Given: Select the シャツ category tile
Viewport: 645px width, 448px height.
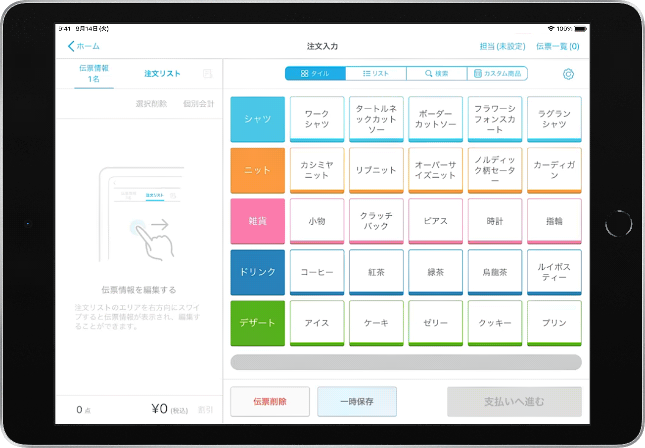Looking at the screenshot, I should click(x=258, y=119).
